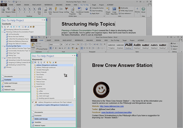Viewport: 183px width, 128px height.
Task: Click the Delete topic icon
Action: pos(13,10)
